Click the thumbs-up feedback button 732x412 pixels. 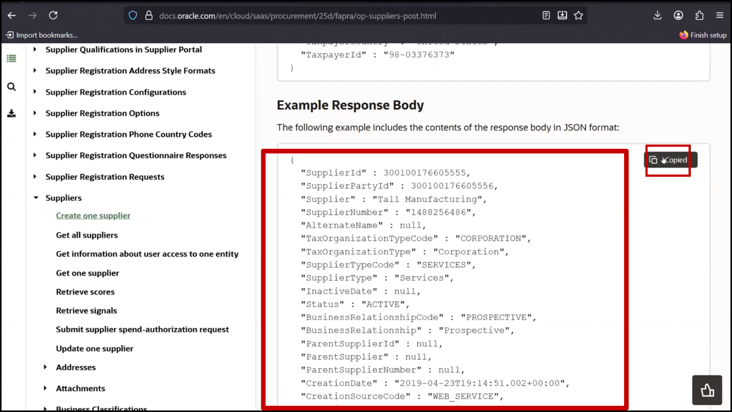[x=707, y=390]
